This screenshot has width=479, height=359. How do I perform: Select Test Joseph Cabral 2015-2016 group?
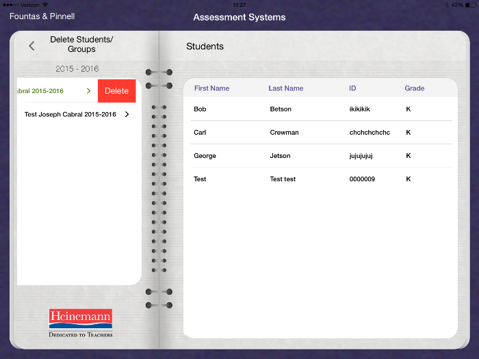pos(70,115)
